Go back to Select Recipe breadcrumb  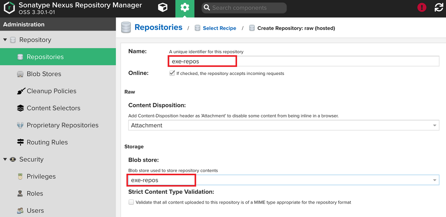[220, 28]
